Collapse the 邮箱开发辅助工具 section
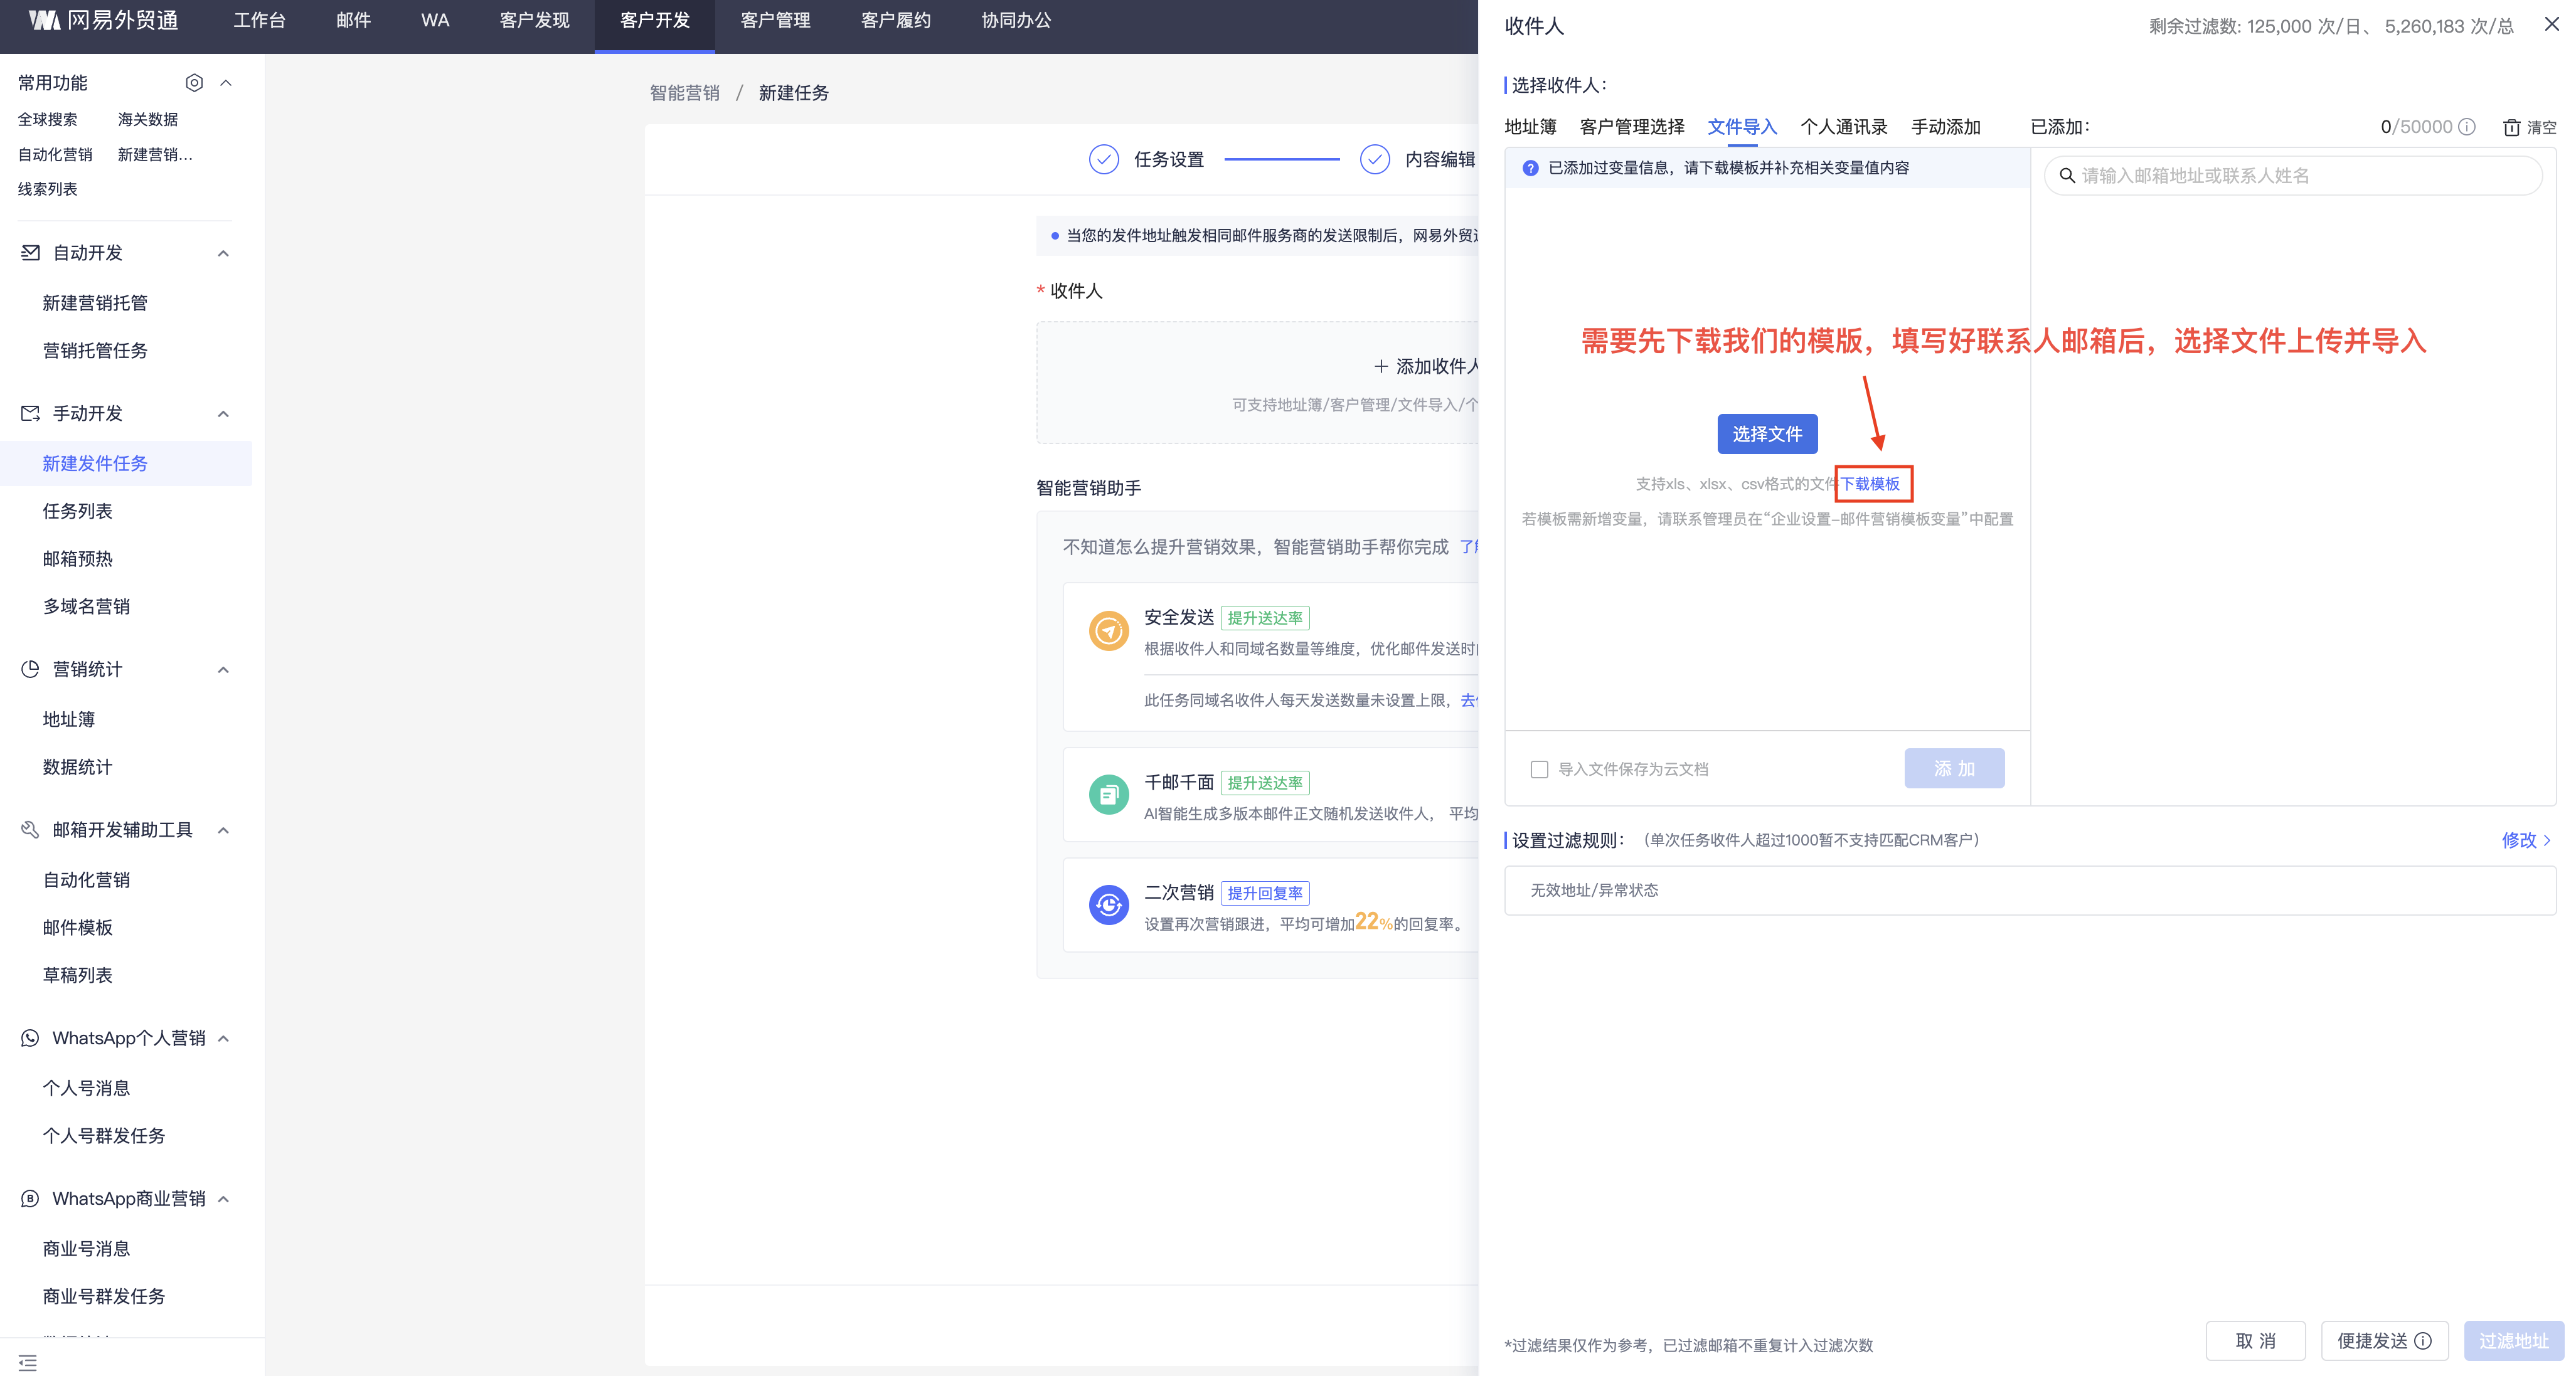The image size is (2576, 1376). pyautogui.click(x=223, y=830)
